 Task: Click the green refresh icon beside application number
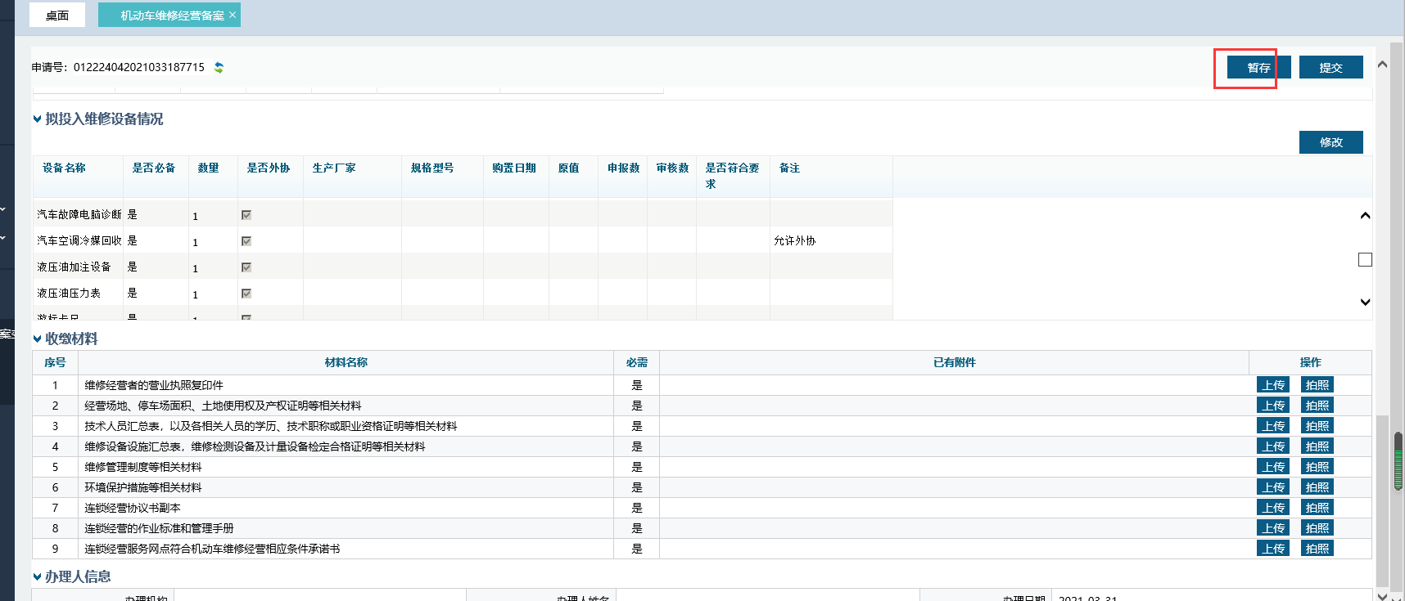(219, 68)
